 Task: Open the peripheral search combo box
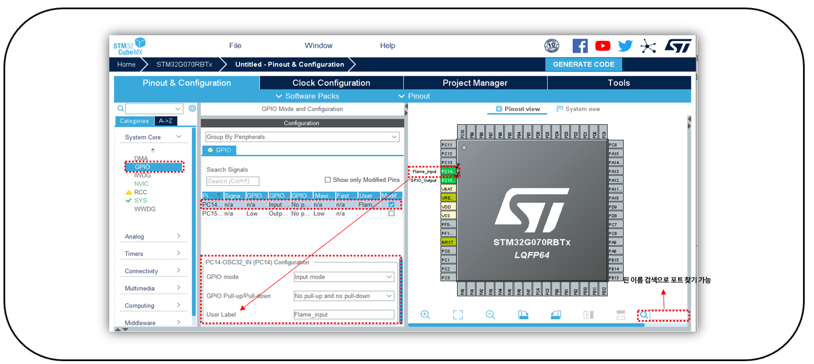pyautogui.click(x=154, y=109)
